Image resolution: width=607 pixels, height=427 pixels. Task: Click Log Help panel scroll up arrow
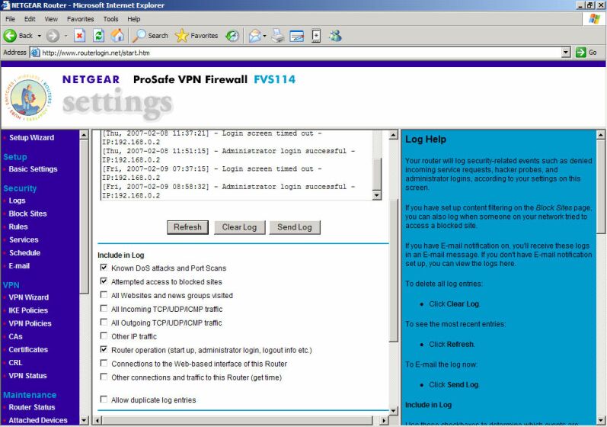coord(600,135)
